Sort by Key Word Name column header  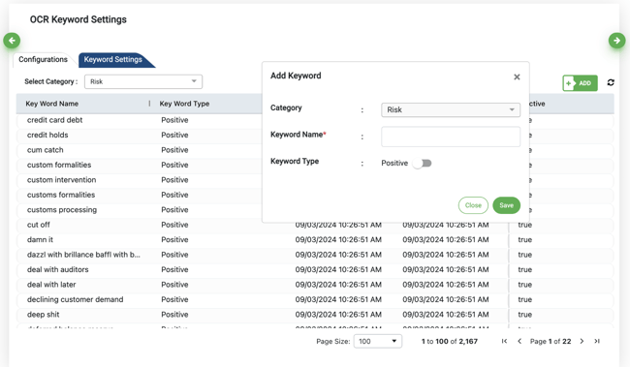tap(51, 104)
